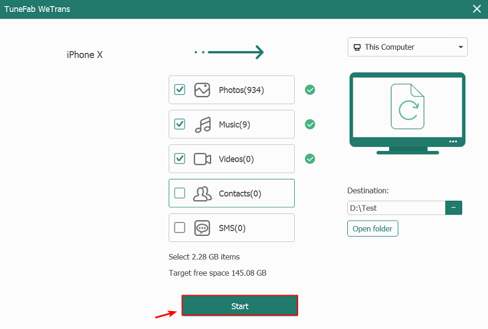This screenshot has height=329, width=488.
Task: Close the TuneFab WeTrans window
Action: click(477, 9)
